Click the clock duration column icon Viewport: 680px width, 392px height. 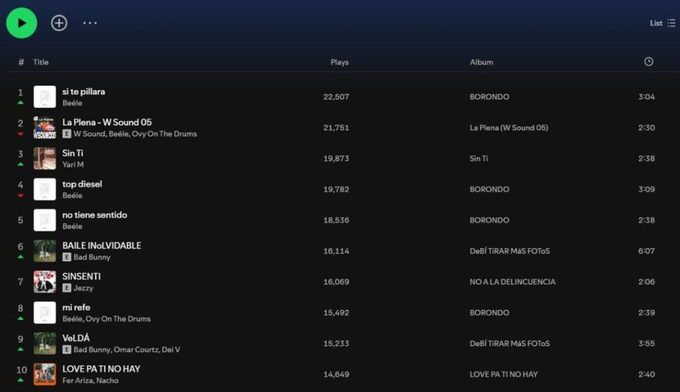point(648,62)
